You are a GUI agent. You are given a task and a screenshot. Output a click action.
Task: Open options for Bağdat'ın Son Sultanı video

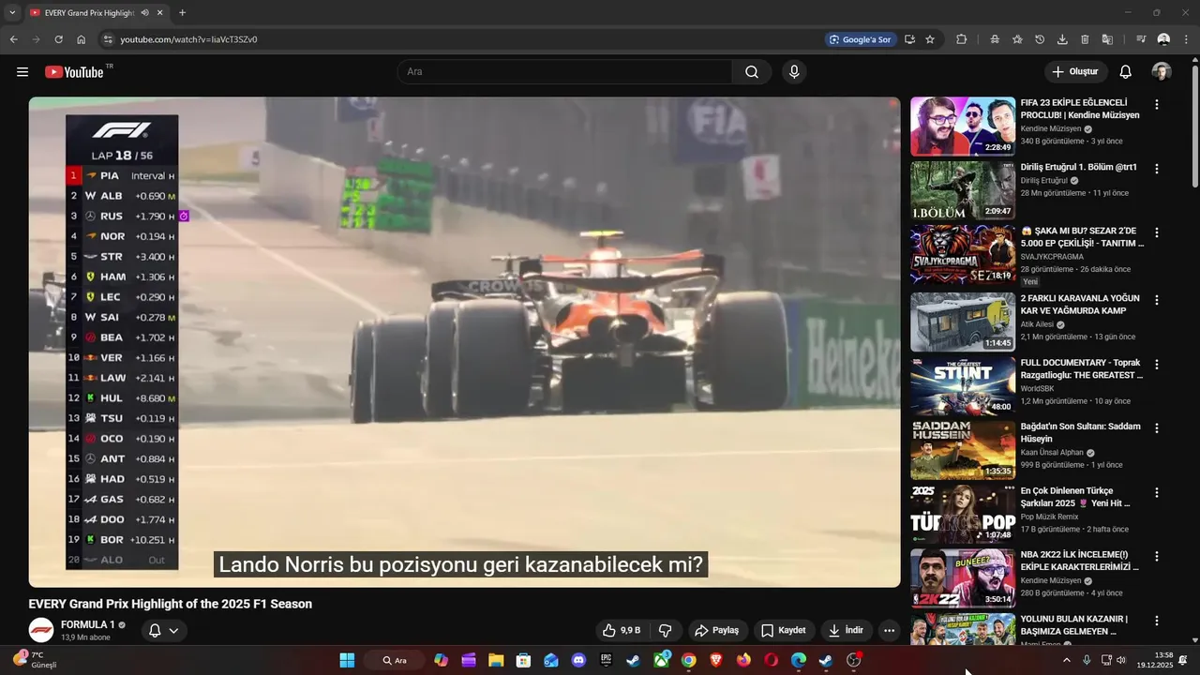[x=1157, y=428]
